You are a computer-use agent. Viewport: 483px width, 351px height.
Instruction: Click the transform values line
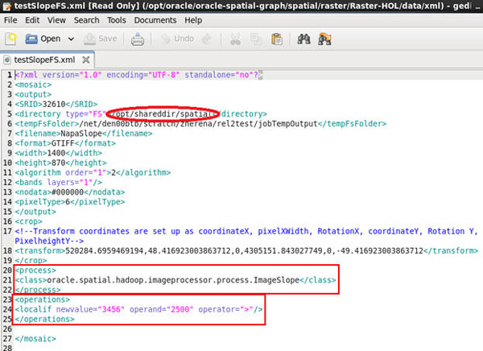pos(246,251)
